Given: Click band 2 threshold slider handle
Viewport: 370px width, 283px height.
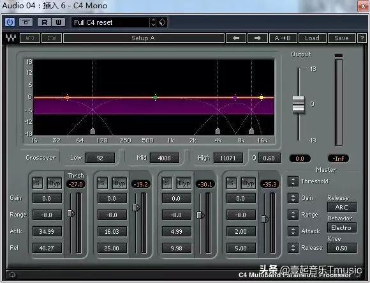Looking at the screenshot, I should click(x=136, y=208).
